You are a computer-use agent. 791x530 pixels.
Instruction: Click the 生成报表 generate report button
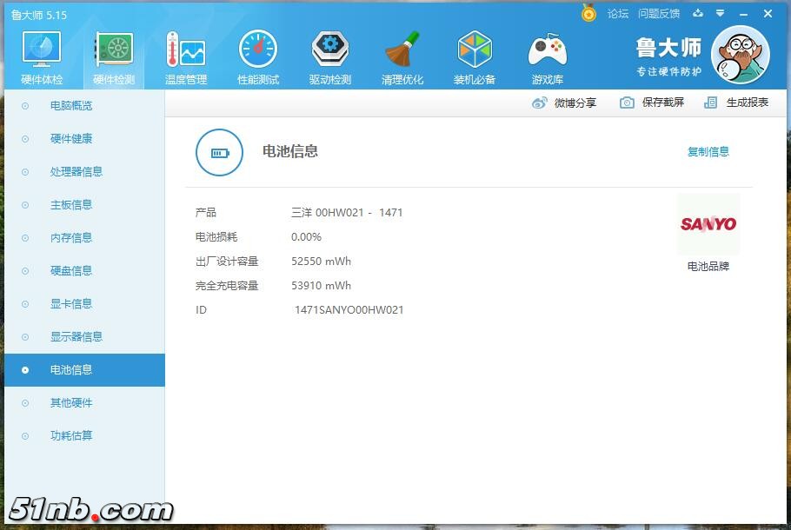[743, 102]
